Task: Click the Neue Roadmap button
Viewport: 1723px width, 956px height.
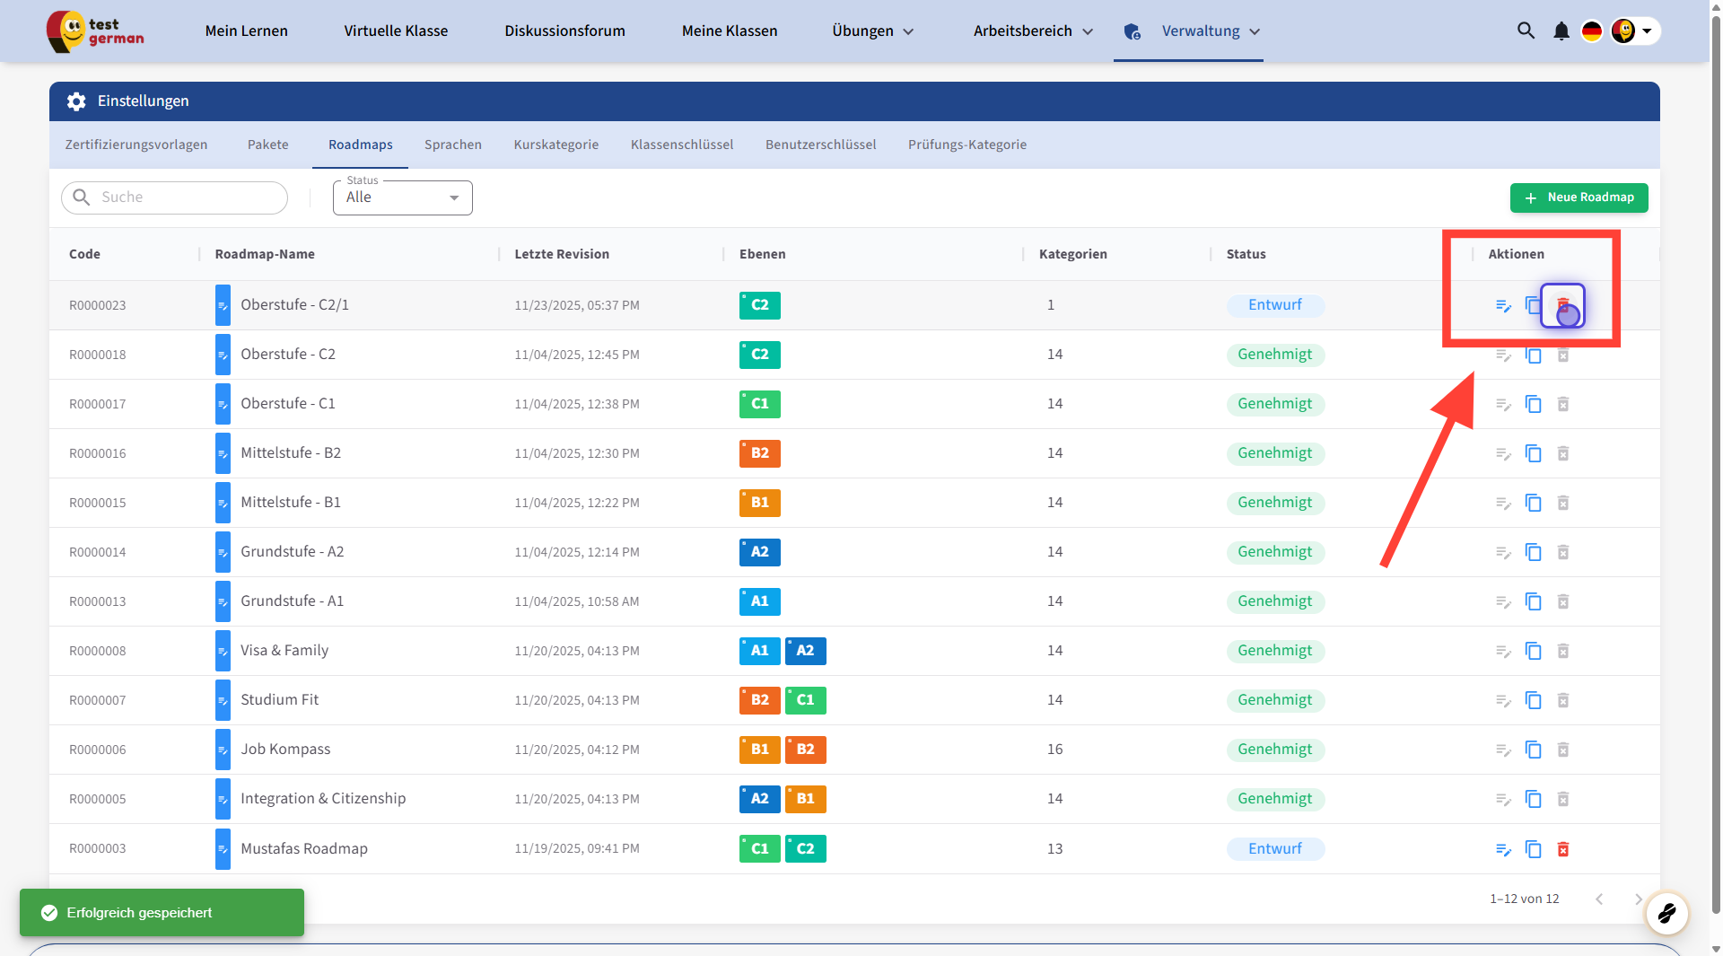Action: pyautogui.click(x=1579, y=197)
